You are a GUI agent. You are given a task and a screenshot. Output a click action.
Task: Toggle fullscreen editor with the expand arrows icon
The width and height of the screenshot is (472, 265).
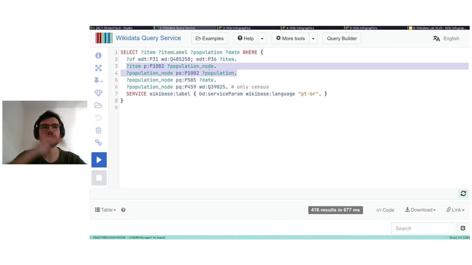click(x=98, y=68)
